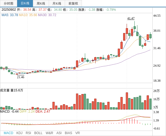
Task: Click the MA10: 35.66 legend text
Action: (x=28, y=15)
